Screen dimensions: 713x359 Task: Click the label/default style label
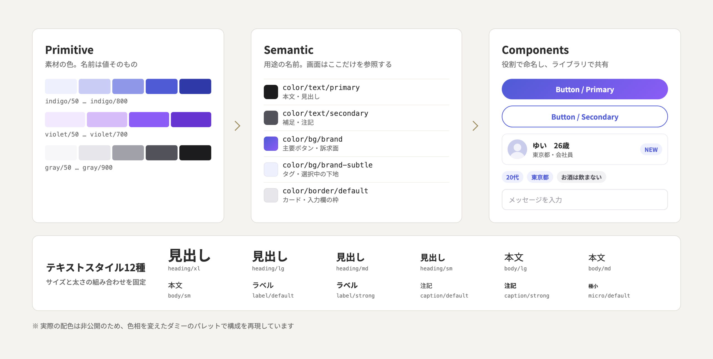coord(273,296)
